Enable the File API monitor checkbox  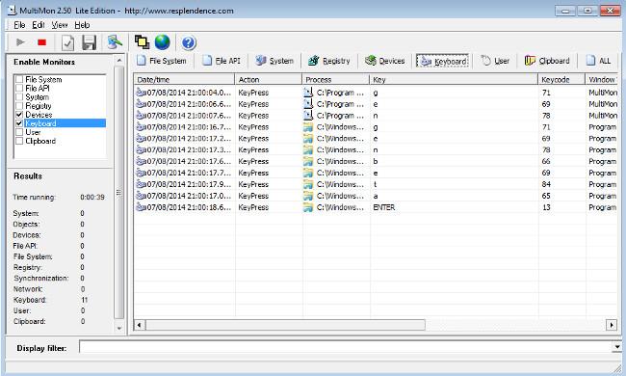(19, 89)
